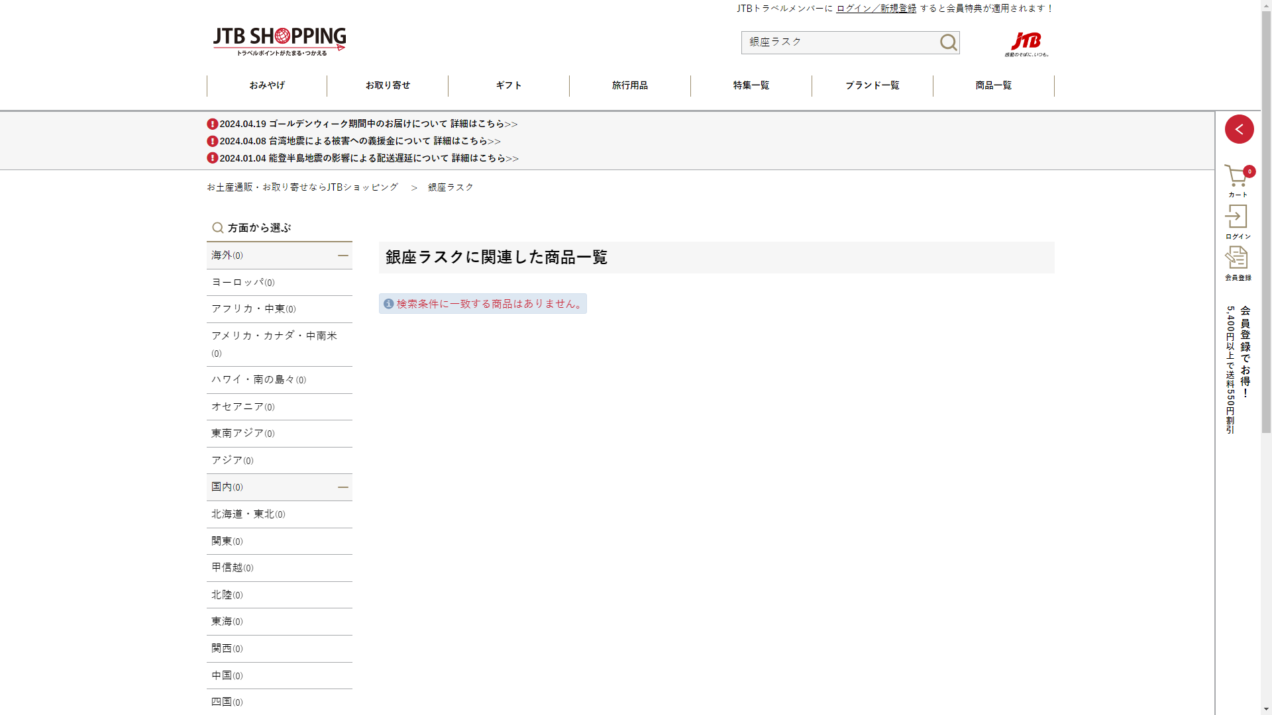This screenshot has width=1272, height=715.
Task: Click into the search input field
Action: (838, 42)
